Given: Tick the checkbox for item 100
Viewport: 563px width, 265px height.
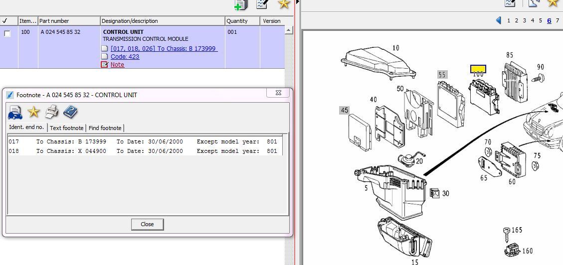Looking at the screenshot, I should 7,33.
